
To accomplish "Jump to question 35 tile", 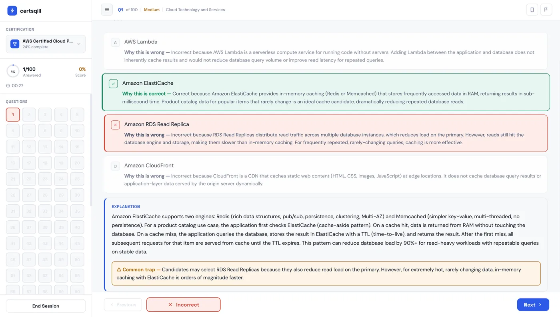I will 77,211.
